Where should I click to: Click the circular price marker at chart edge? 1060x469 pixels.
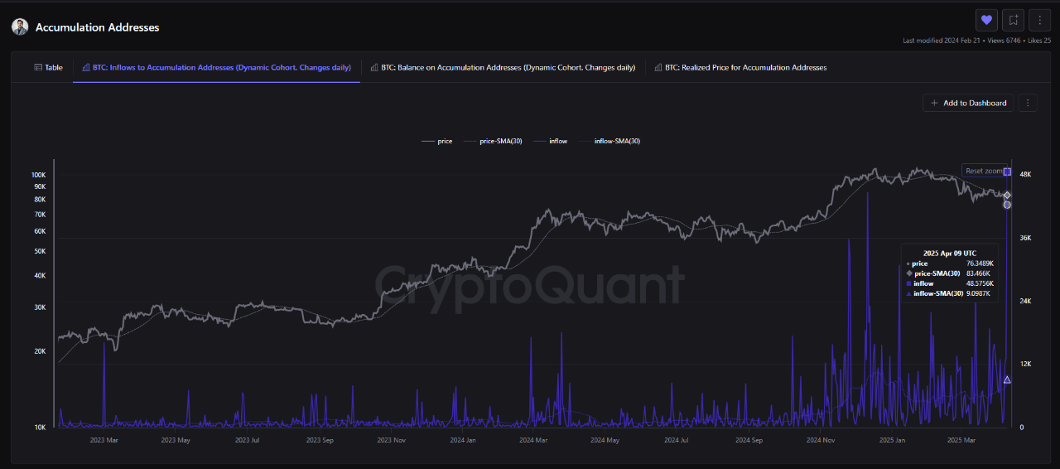pyautogui.click(x=1007, y=205)
